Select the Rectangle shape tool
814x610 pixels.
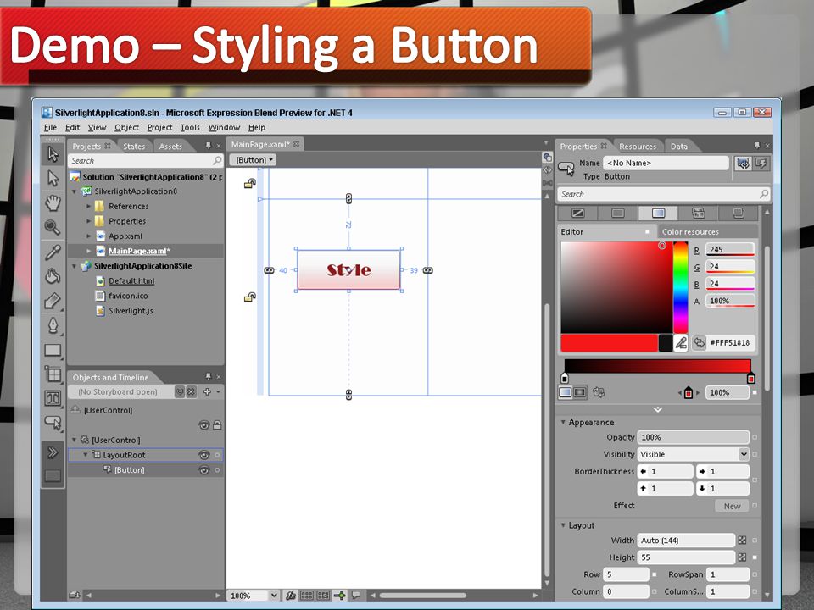pos(53,350)
